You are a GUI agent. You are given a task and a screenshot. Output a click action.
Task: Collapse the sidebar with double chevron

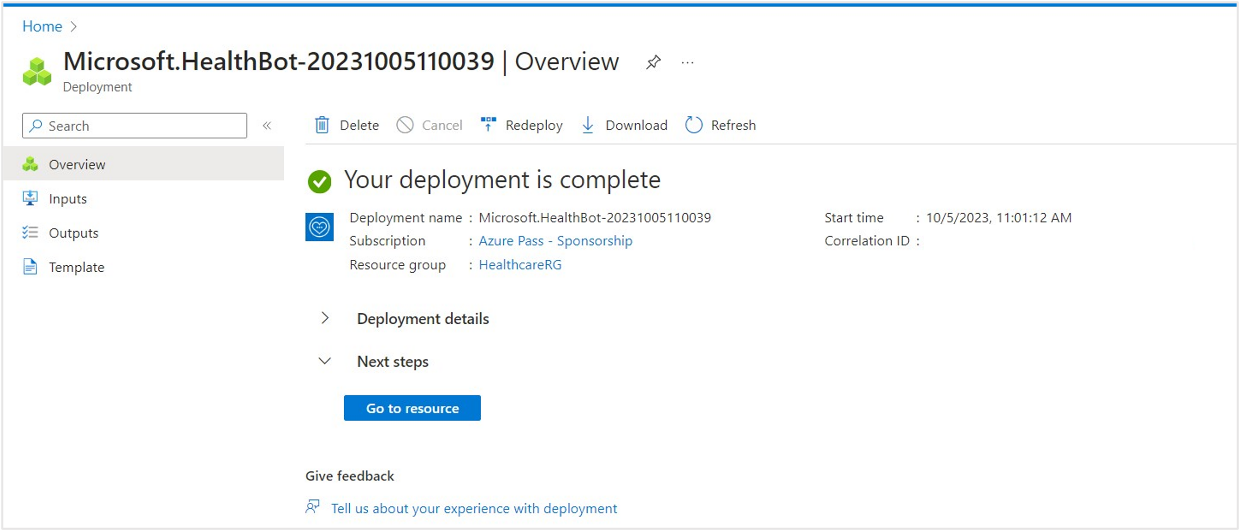tap(267, 125)
